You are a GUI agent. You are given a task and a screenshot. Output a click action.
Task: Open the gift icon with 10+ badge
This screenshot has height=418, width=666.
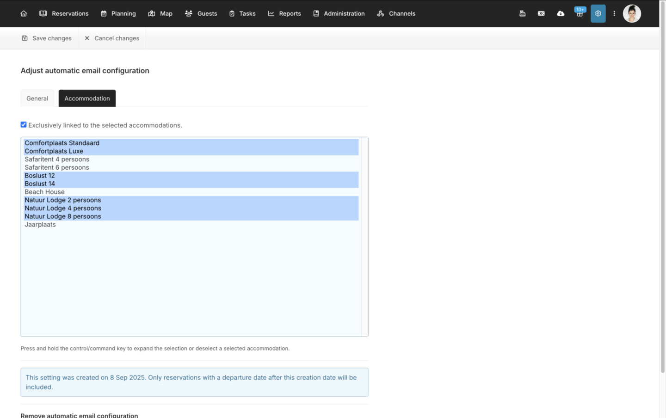tap(580, 13)
